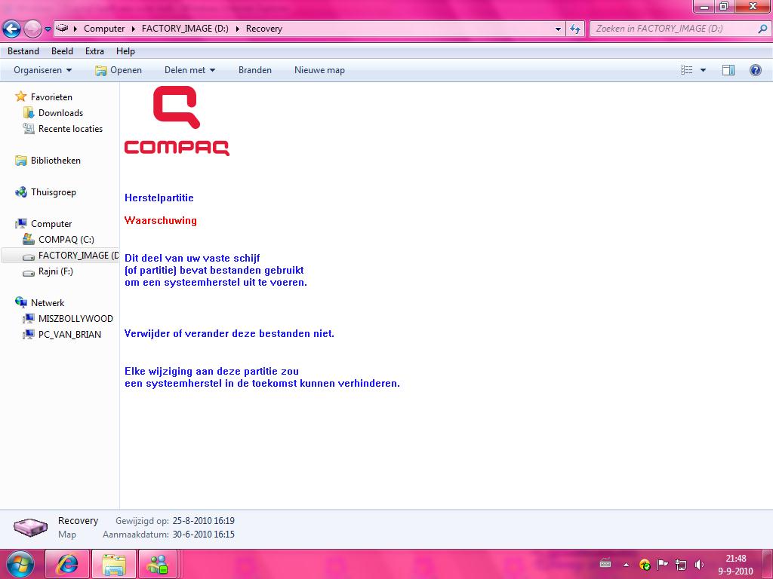Click the Herstelpartitie heading text

pyautogui.click(x=159, y=198)
